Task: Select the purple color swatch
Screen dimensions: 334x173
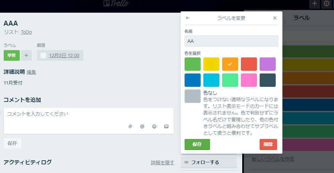Action: pyautogui.click(x=267, y=64)
